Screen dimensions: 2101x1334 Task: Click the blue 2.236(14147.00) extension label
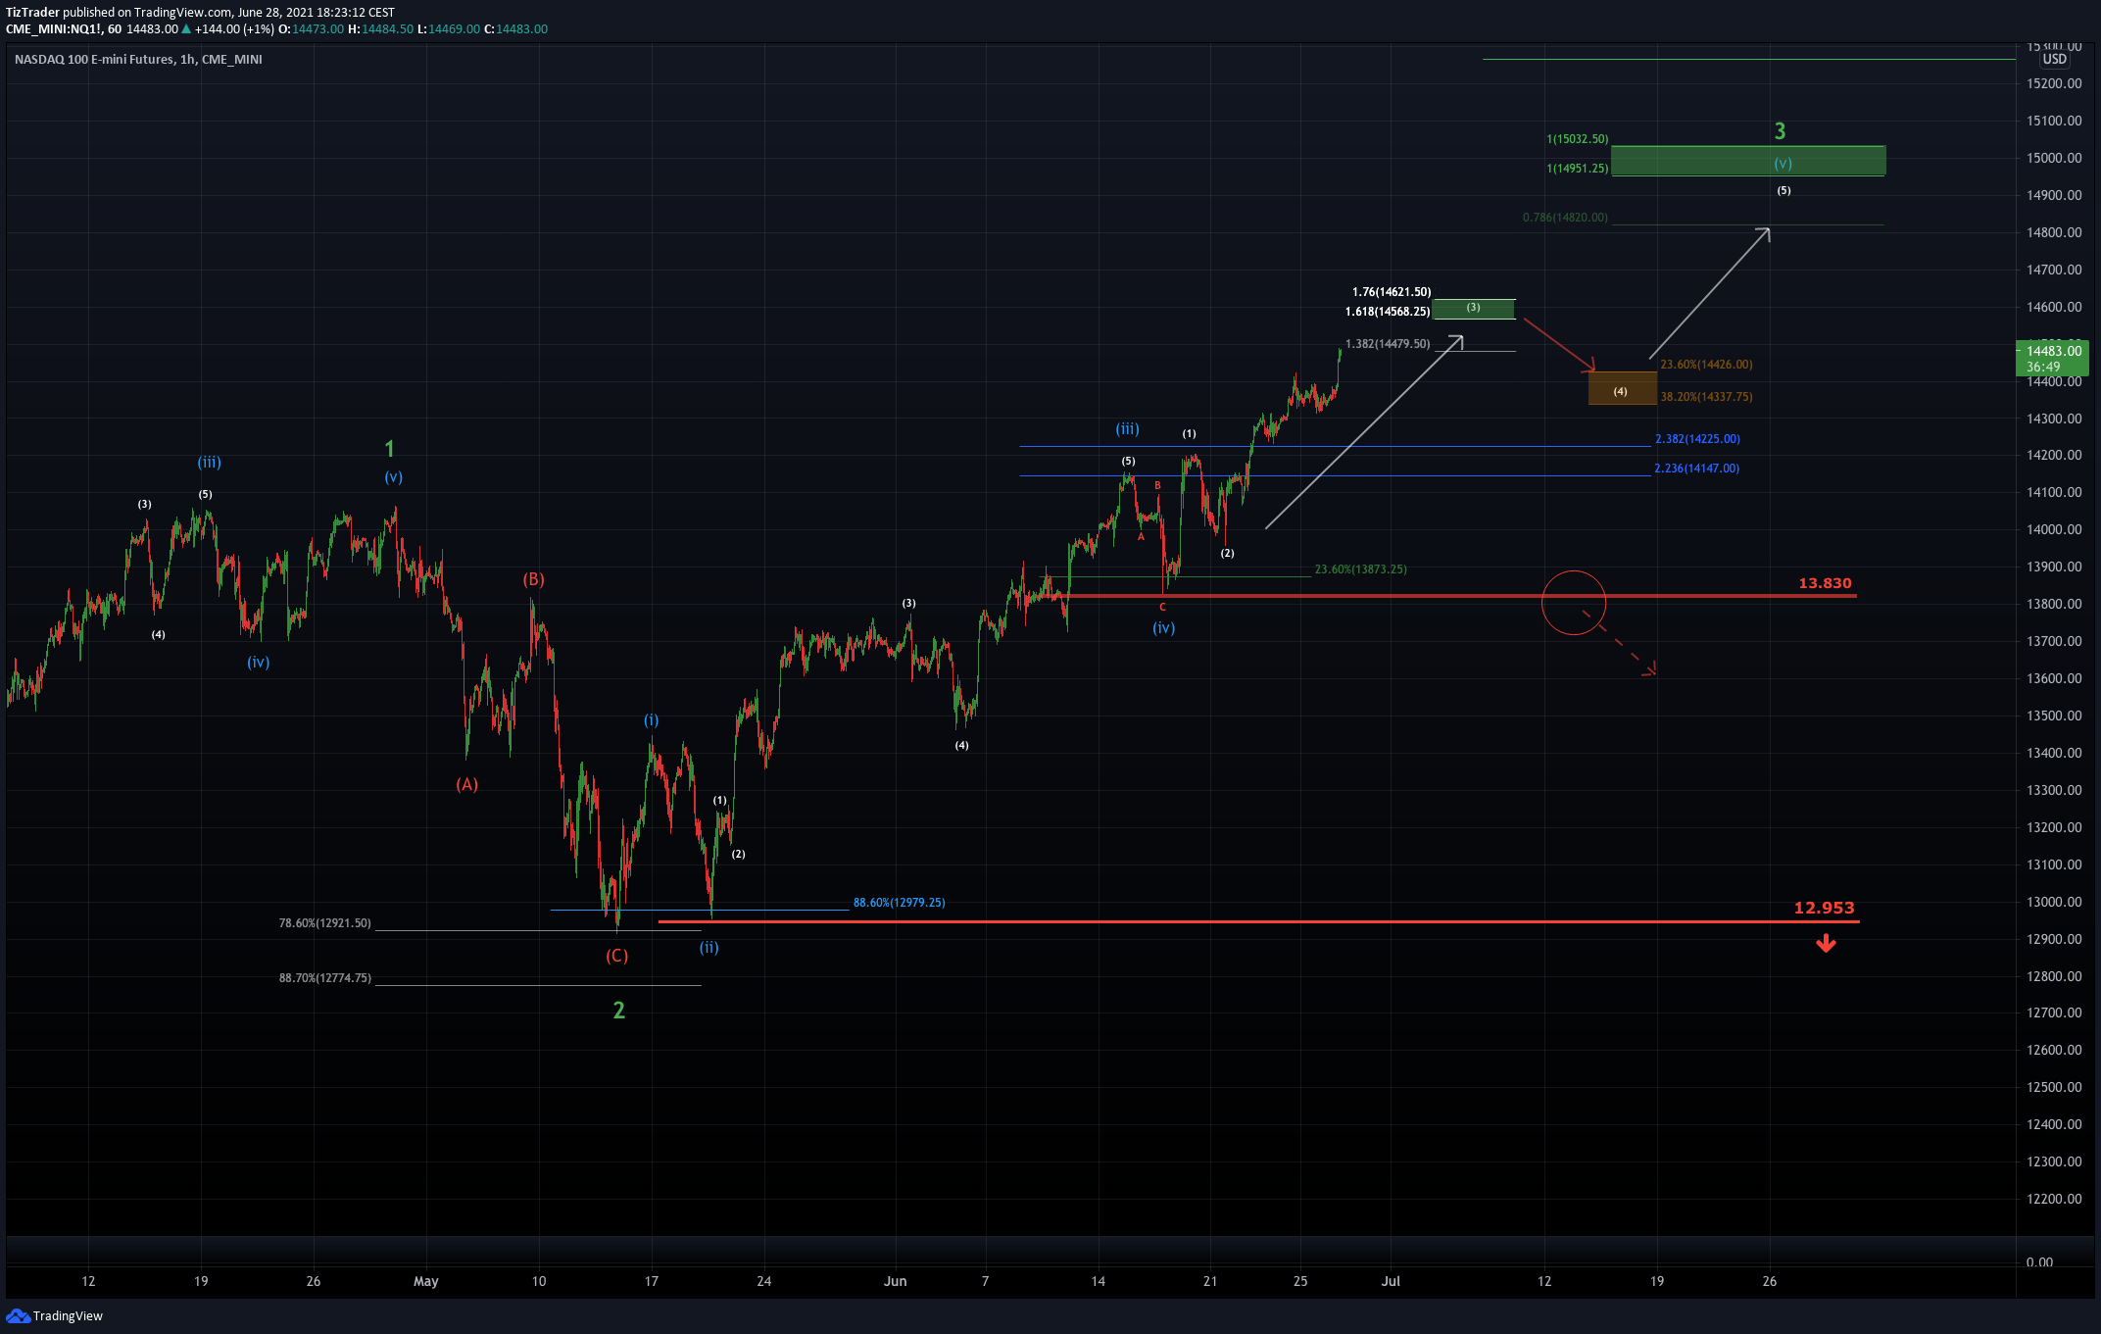click(1696, 469)
